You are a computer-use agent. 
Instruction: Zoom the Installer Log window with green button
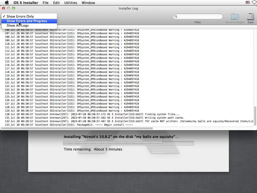click(14, 8)
